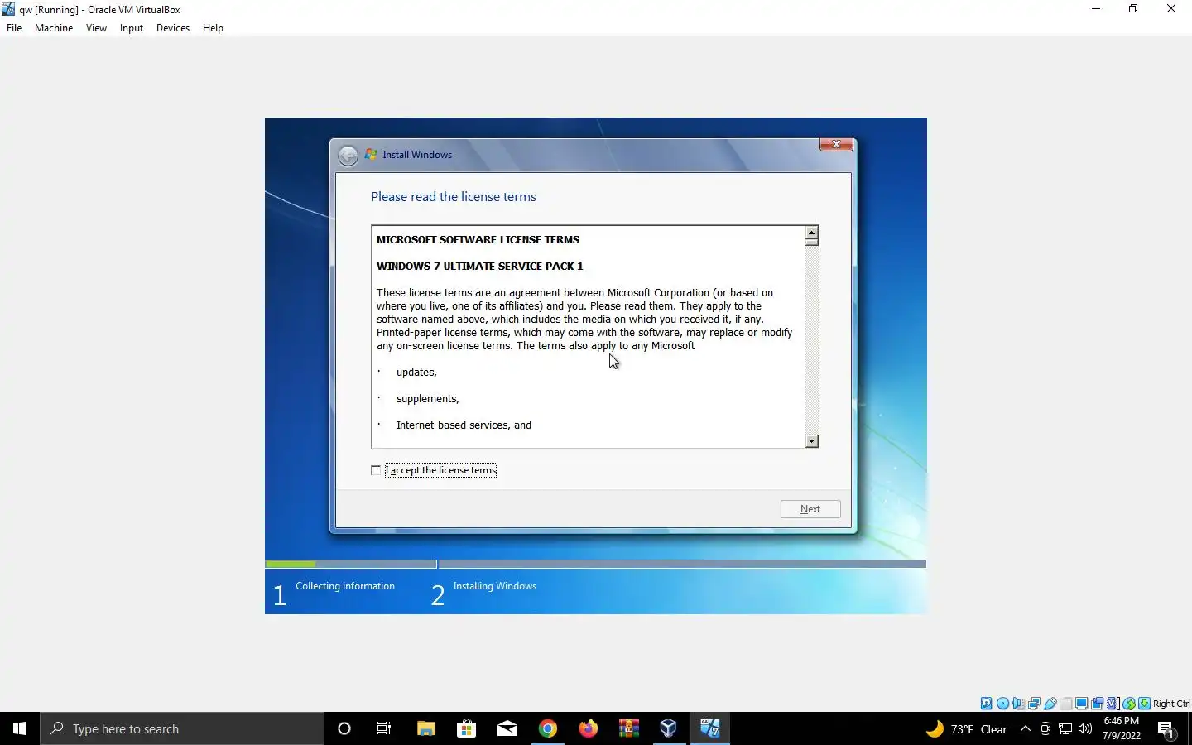This screenshot has height=745, width=1192.
Task: Open the Windows Start menu
Action: pyautogui.click(x=20, y=728)
